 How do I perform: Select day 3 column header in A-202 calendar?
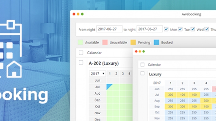tap(123, 74)
